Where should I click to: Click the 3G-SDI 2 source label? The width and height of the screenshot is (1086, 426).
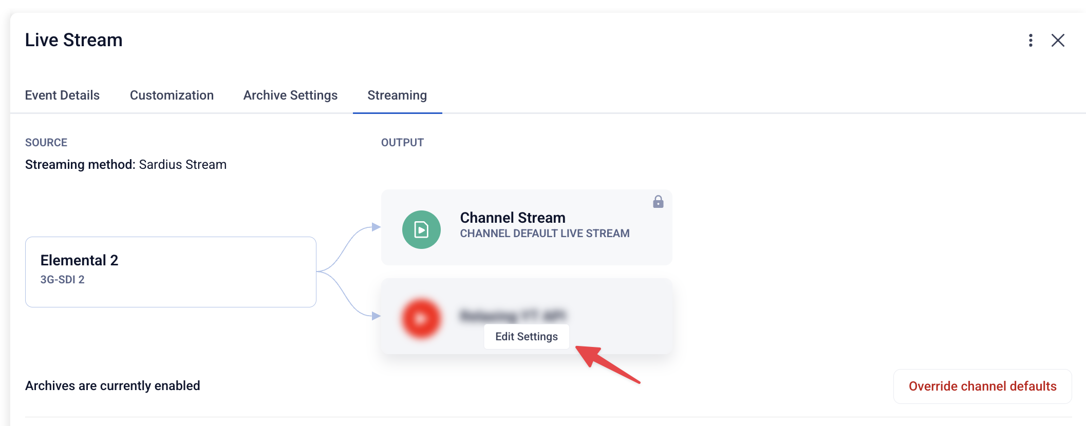coord(62,280)
